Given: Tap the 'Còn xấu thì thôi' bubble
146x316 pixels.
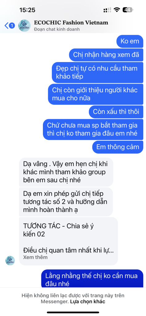Looking at the screenshot, I should (116, 111).
